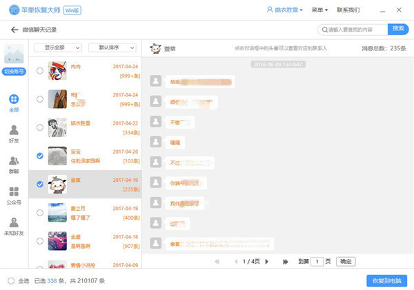
Task: Click the 2016-06-09 timestamp in chat
Action: 278,64
